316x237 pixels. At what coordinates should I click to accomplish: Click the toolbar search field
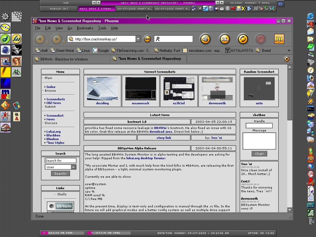point(173,39)
